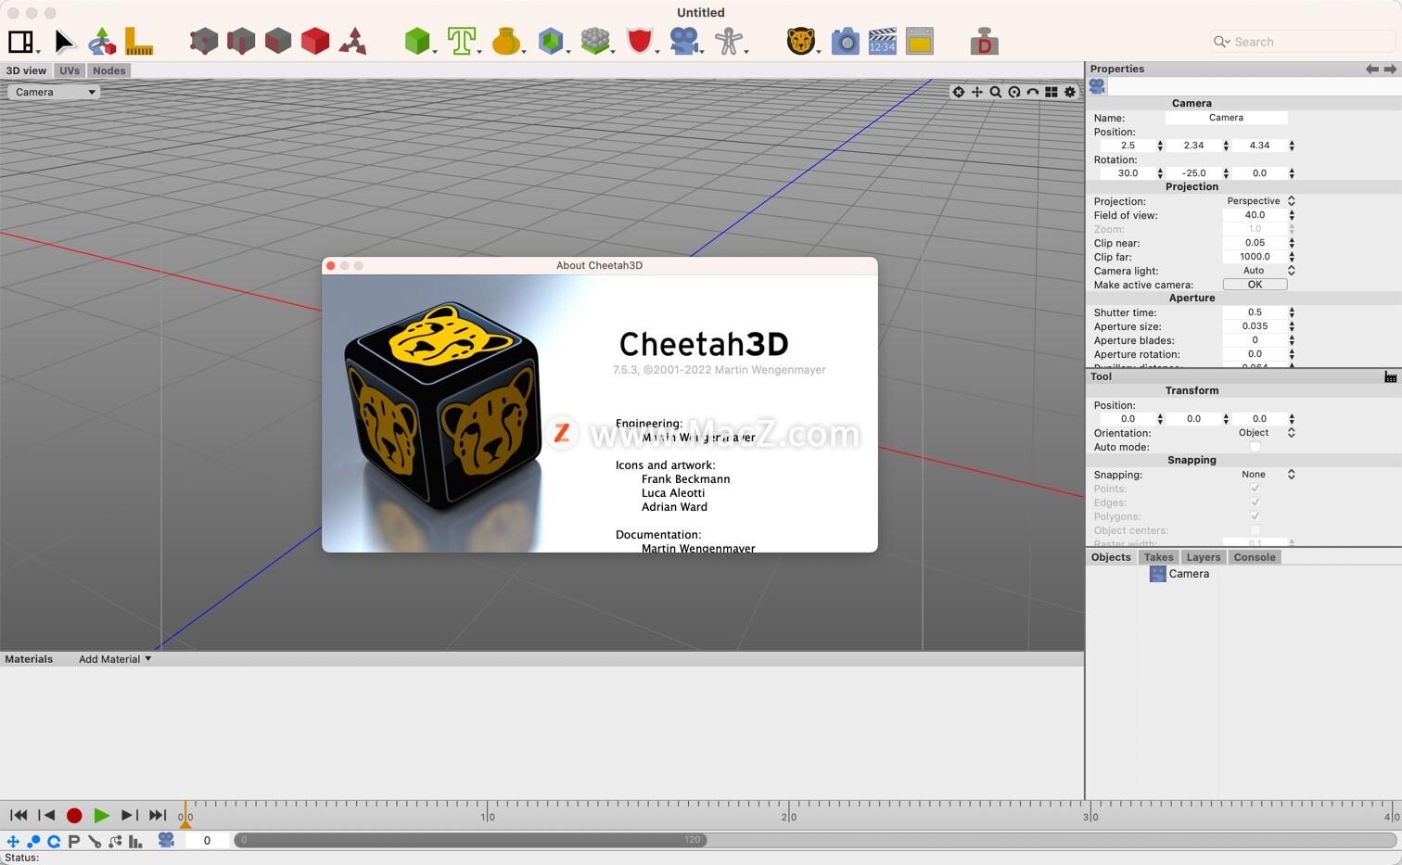Image resolution: width=1402 pixels, height=865 pixels.
Task: Step the Field of view value
Action: coord(1292,215)
